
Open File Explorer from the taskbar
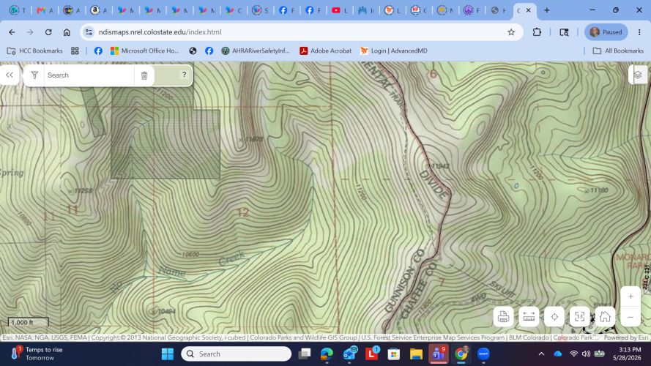(416, 354)
